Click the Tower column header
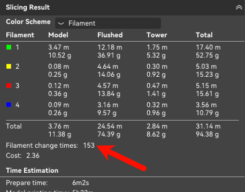The image size is (245, 192). 157,35
